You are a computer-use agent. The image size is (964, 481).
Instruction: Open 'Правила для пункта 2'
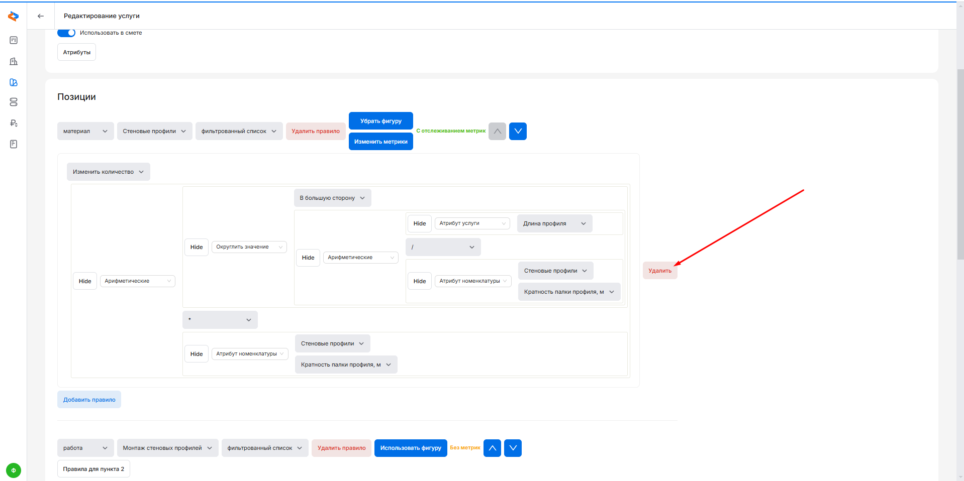(x=93, y=469)
